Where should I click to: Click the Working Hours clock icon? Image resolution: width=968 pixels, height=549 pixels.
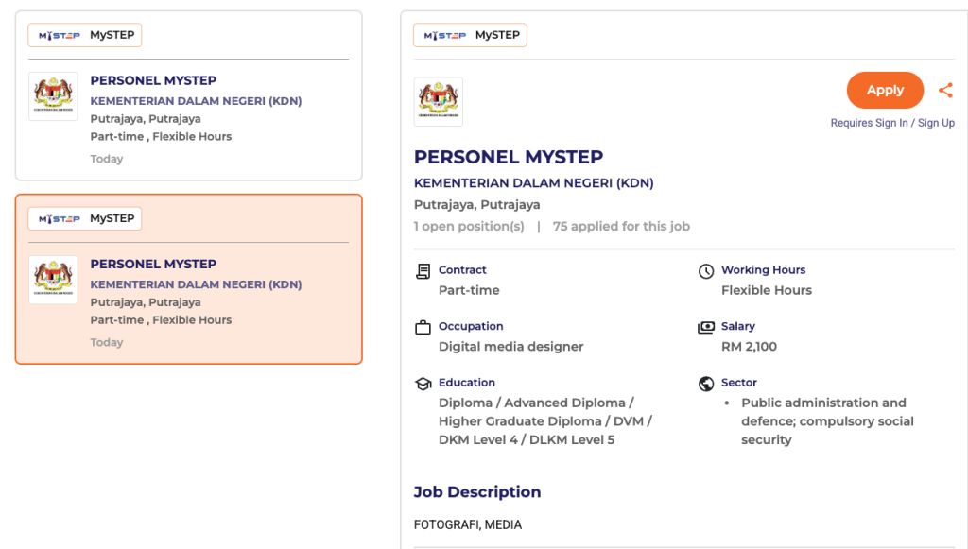click(706, 271)
